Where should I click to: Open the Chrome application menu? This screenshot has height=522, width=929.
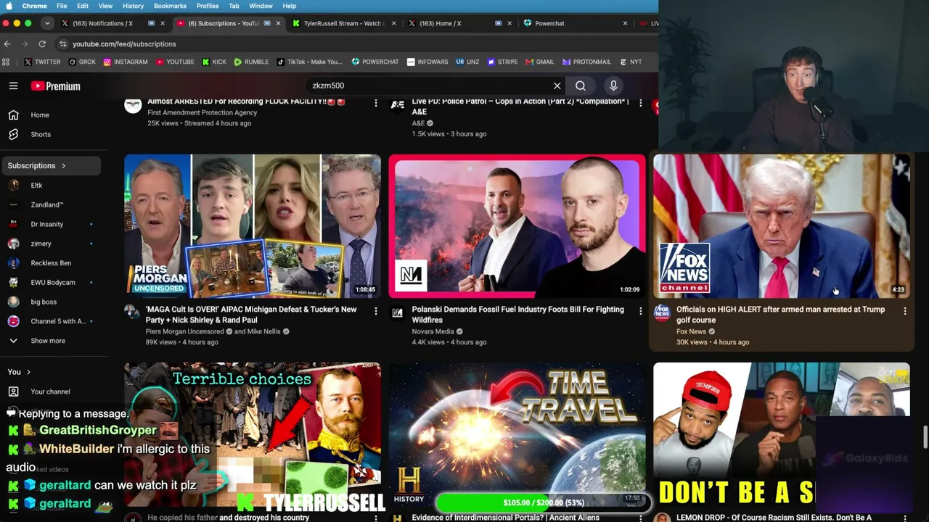pos(35,6)
